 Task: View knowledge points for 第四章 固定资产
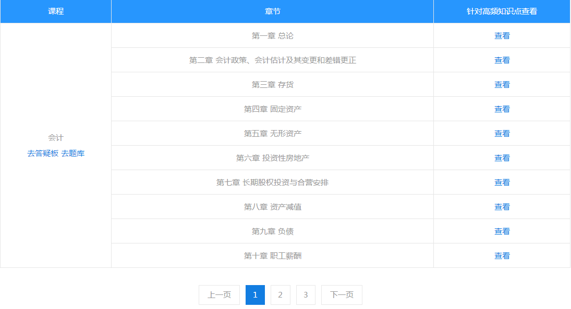[x=502, y=109]
